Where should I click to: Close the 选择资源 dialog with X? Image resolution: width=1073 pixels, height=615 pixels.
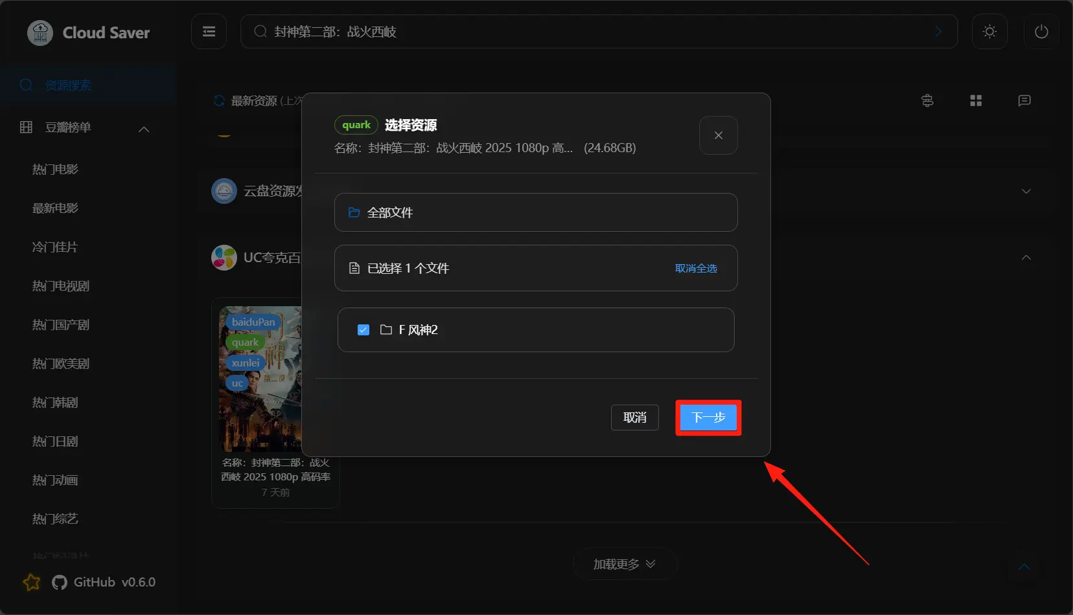(718, 135)
